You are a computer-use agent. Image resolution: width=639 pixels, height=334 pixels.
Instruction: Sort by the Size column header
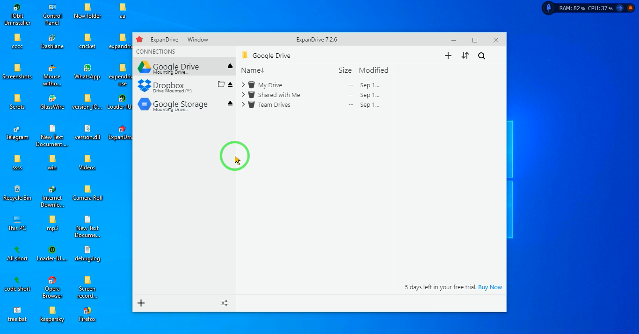pos(345,70)
